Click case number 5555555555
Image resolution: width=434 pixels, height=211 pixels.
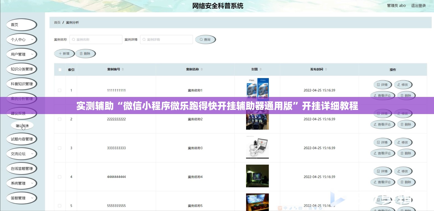[x=116, y=205]
